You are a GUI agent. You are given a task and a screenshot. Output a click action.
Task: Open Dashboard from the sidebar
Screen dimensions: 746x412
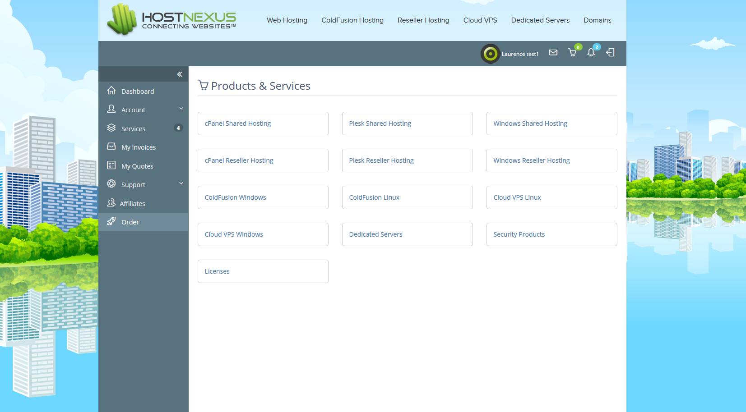[137, 92]
